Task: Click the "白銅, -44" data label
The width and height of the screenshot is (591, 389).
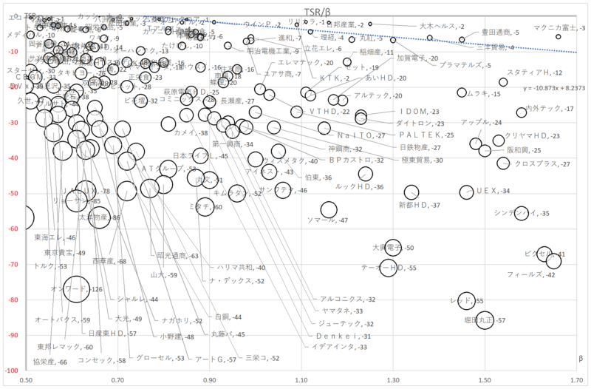Action: tap(228, 317)
